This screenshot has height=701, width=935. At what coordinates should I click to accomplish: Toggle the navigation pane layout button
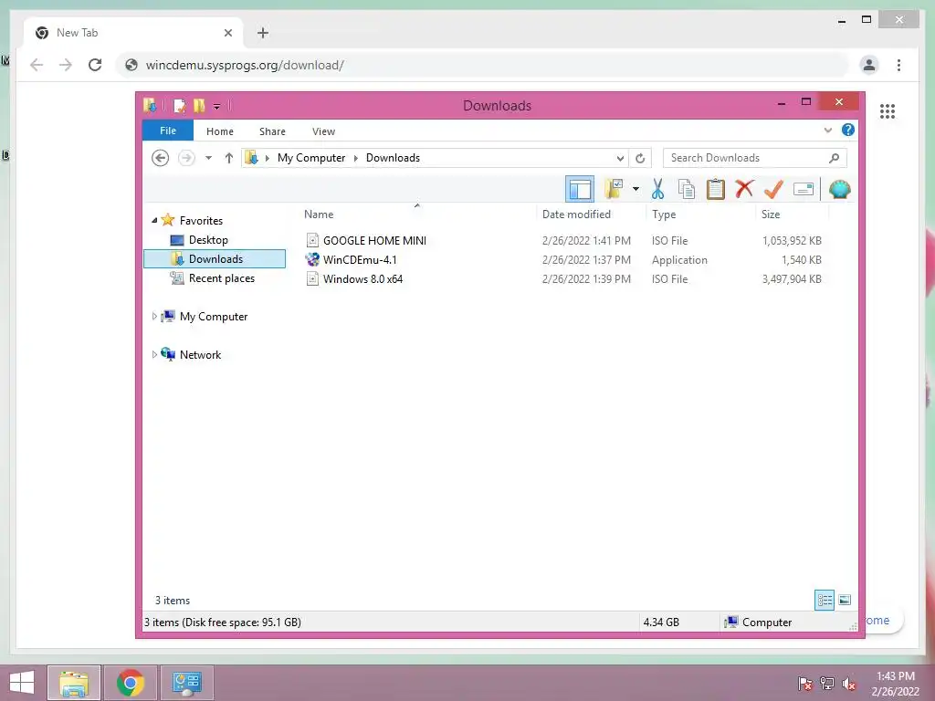click(x=580, y=190)
